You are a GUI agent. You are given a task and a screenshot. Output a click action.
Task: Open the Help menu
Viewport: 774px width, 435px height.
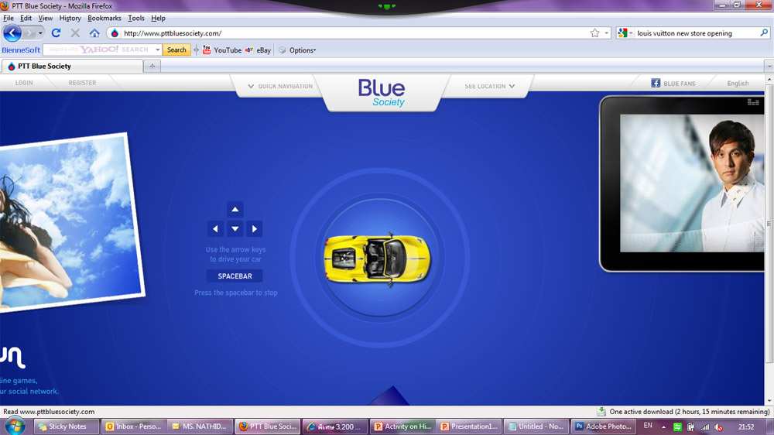coord(158,19)
